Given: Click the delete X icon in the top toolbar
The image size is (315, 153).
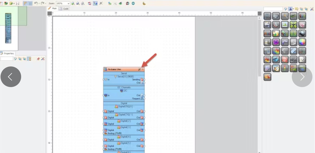Looking at the screenshot, I should pos(101,3).
